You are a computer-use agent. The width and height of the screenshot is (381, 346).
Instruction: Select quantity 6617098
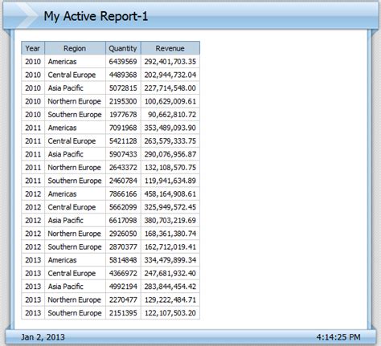(123, 221)
